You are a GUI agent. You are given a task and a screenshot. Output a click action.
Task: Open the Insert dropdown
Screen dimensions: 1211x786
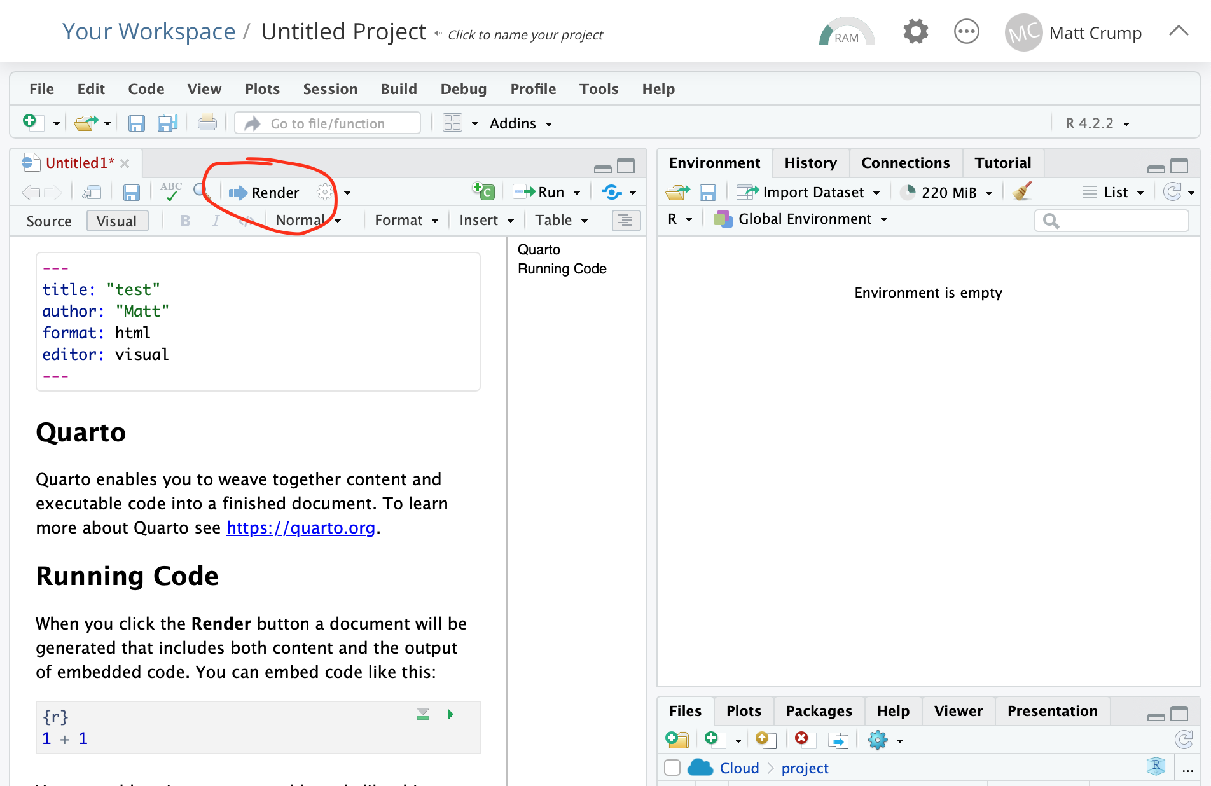pyautogui.click(x=487, y=220)
